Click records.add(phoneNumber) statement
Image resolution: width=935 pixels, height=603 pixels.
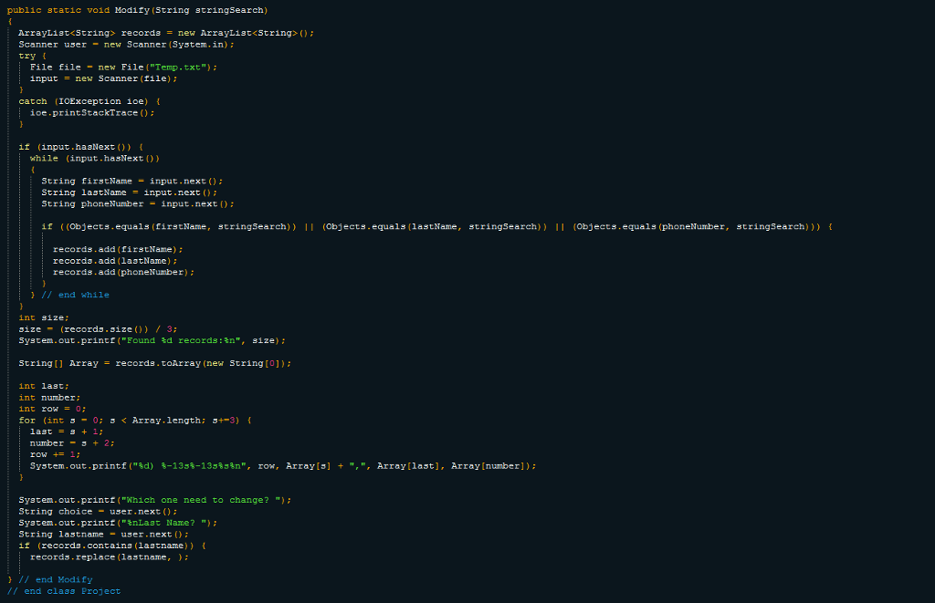[x=123, y=272]
